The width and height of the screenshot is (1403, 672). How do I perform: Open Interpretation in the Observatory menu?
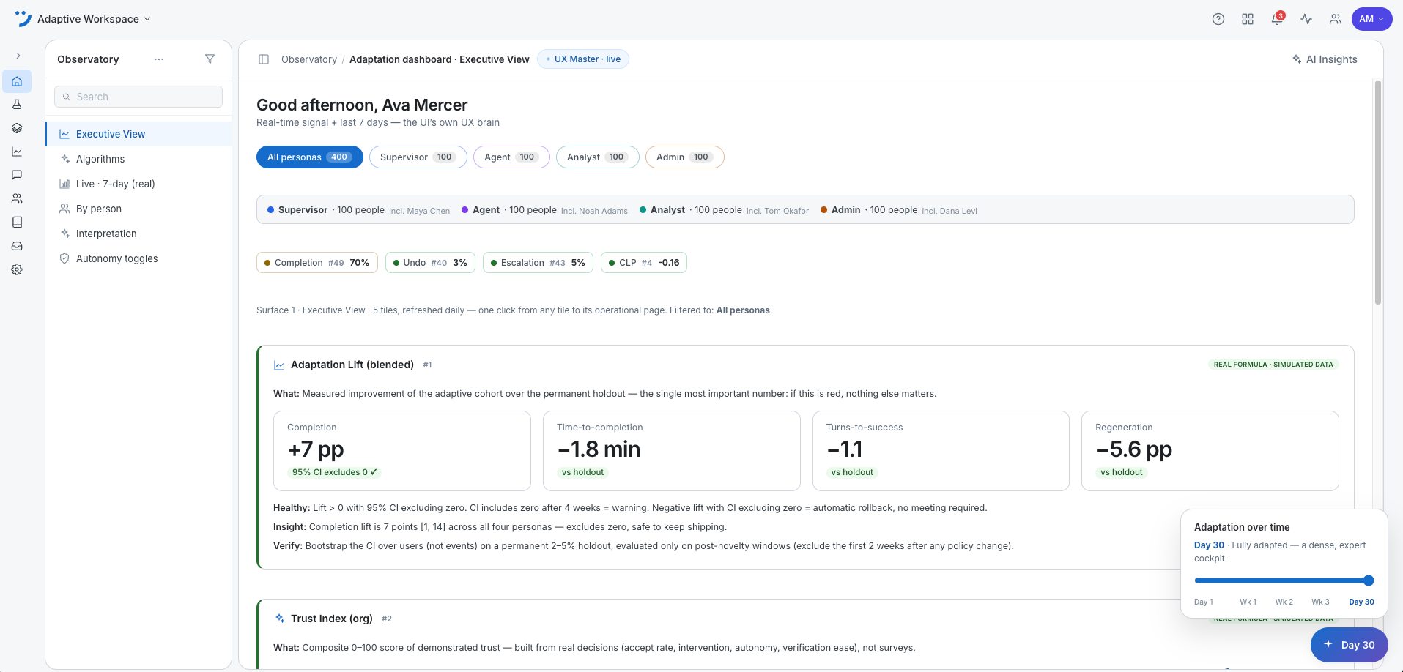(x=139, y=234)
